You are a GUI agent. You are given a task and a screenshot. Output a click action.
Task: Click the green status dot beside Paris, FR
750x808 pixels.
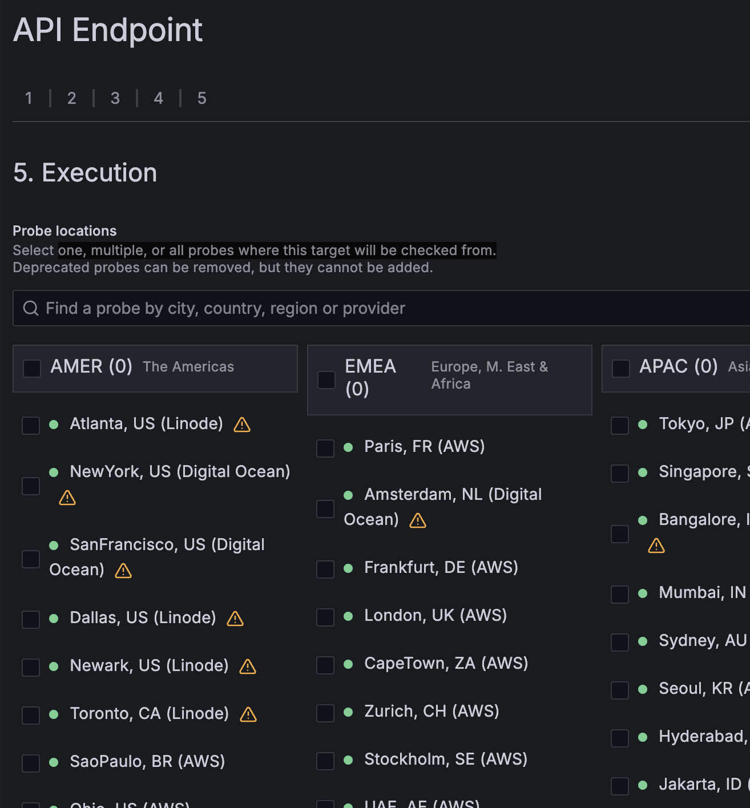point(348,447)
